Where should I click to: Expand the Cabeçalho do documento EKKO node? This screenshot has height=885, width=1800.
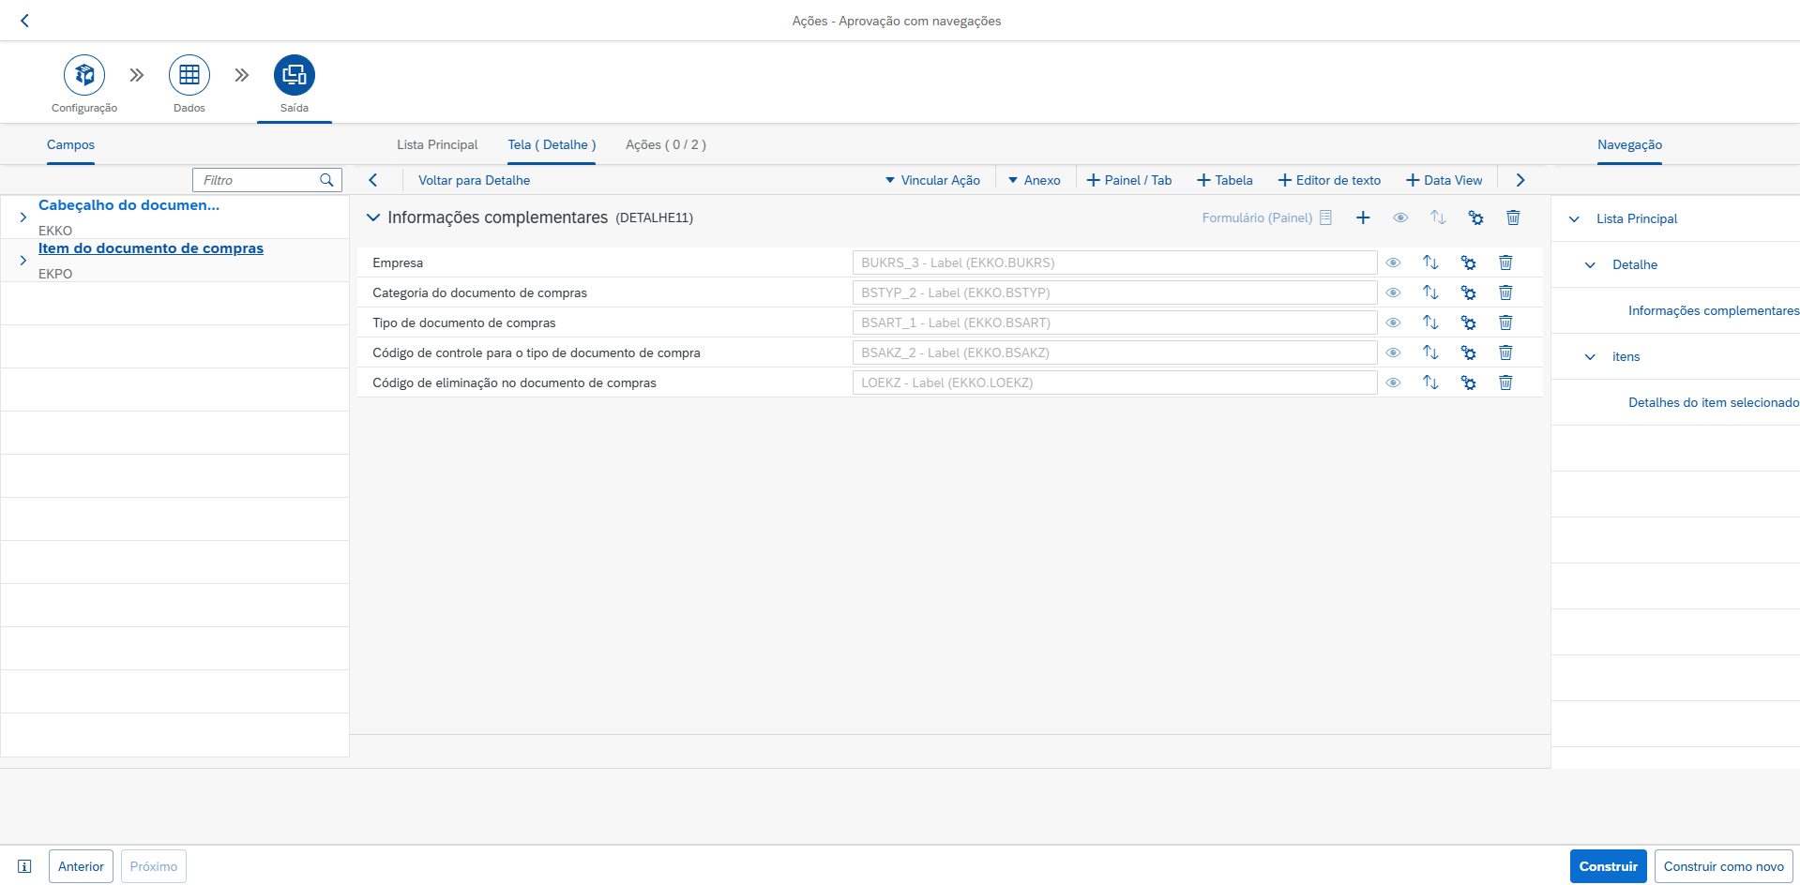coord(23,217)
